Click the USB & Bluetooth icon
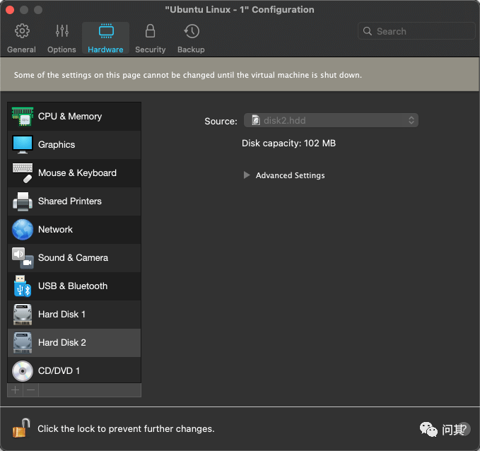480x451 pixels. pos(23,286)
